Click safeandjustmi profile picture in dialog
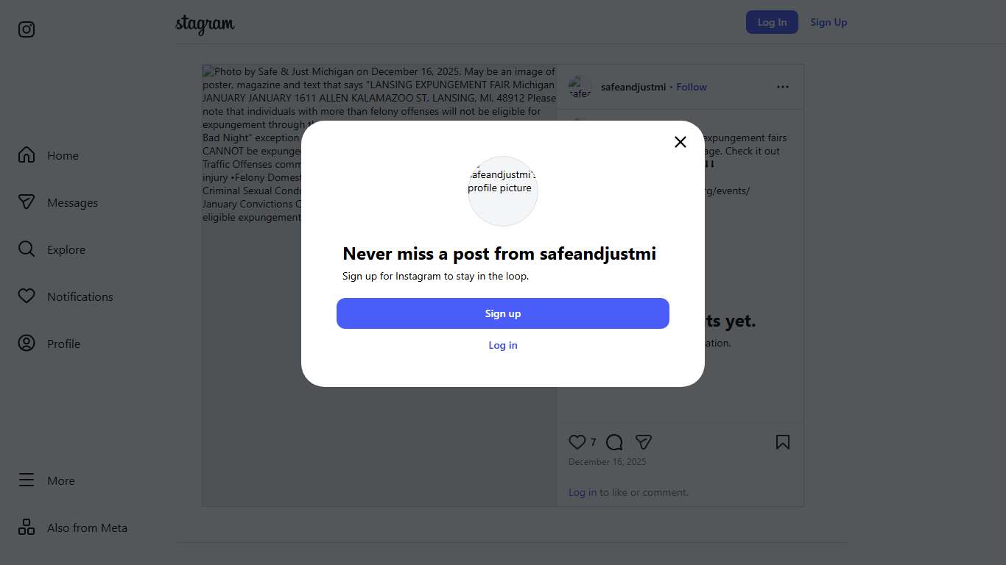Image resolution: width=1006 pixels, height=565 pixels. coord(503,191)
